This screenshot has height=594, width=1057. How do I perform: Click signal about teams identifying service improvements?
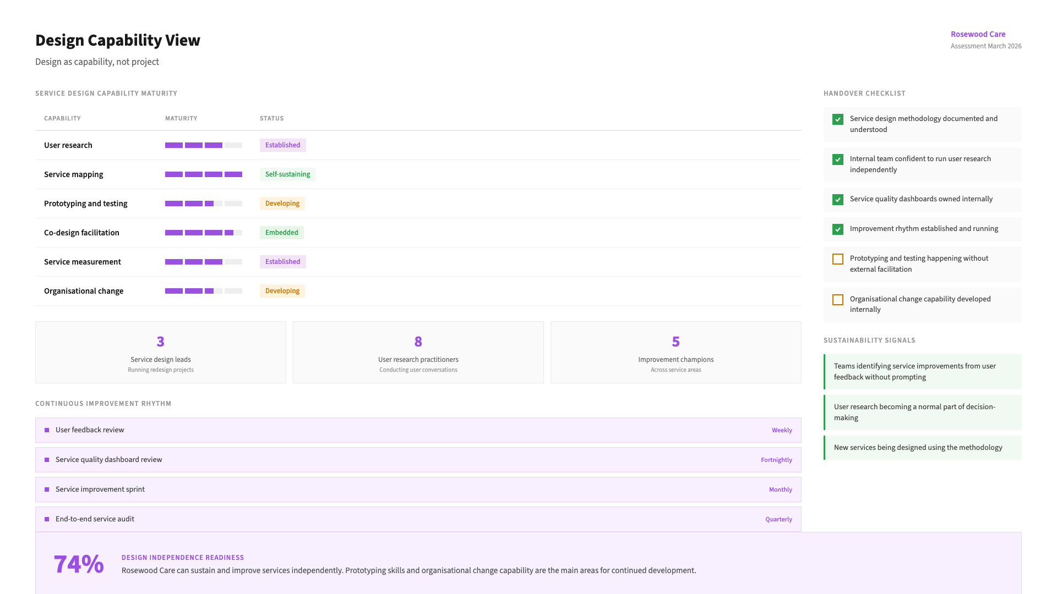click(x=923, y=372)
